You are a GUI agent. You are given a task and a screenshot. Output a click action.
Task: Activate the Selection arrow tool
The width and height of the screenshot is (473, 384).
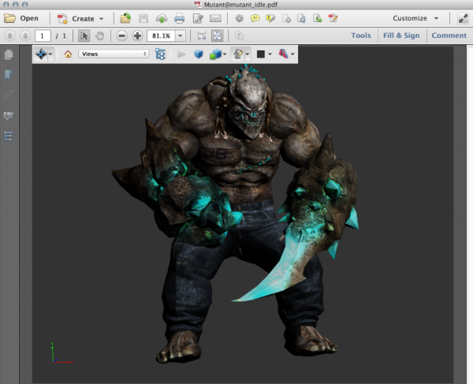pos(84,36)
